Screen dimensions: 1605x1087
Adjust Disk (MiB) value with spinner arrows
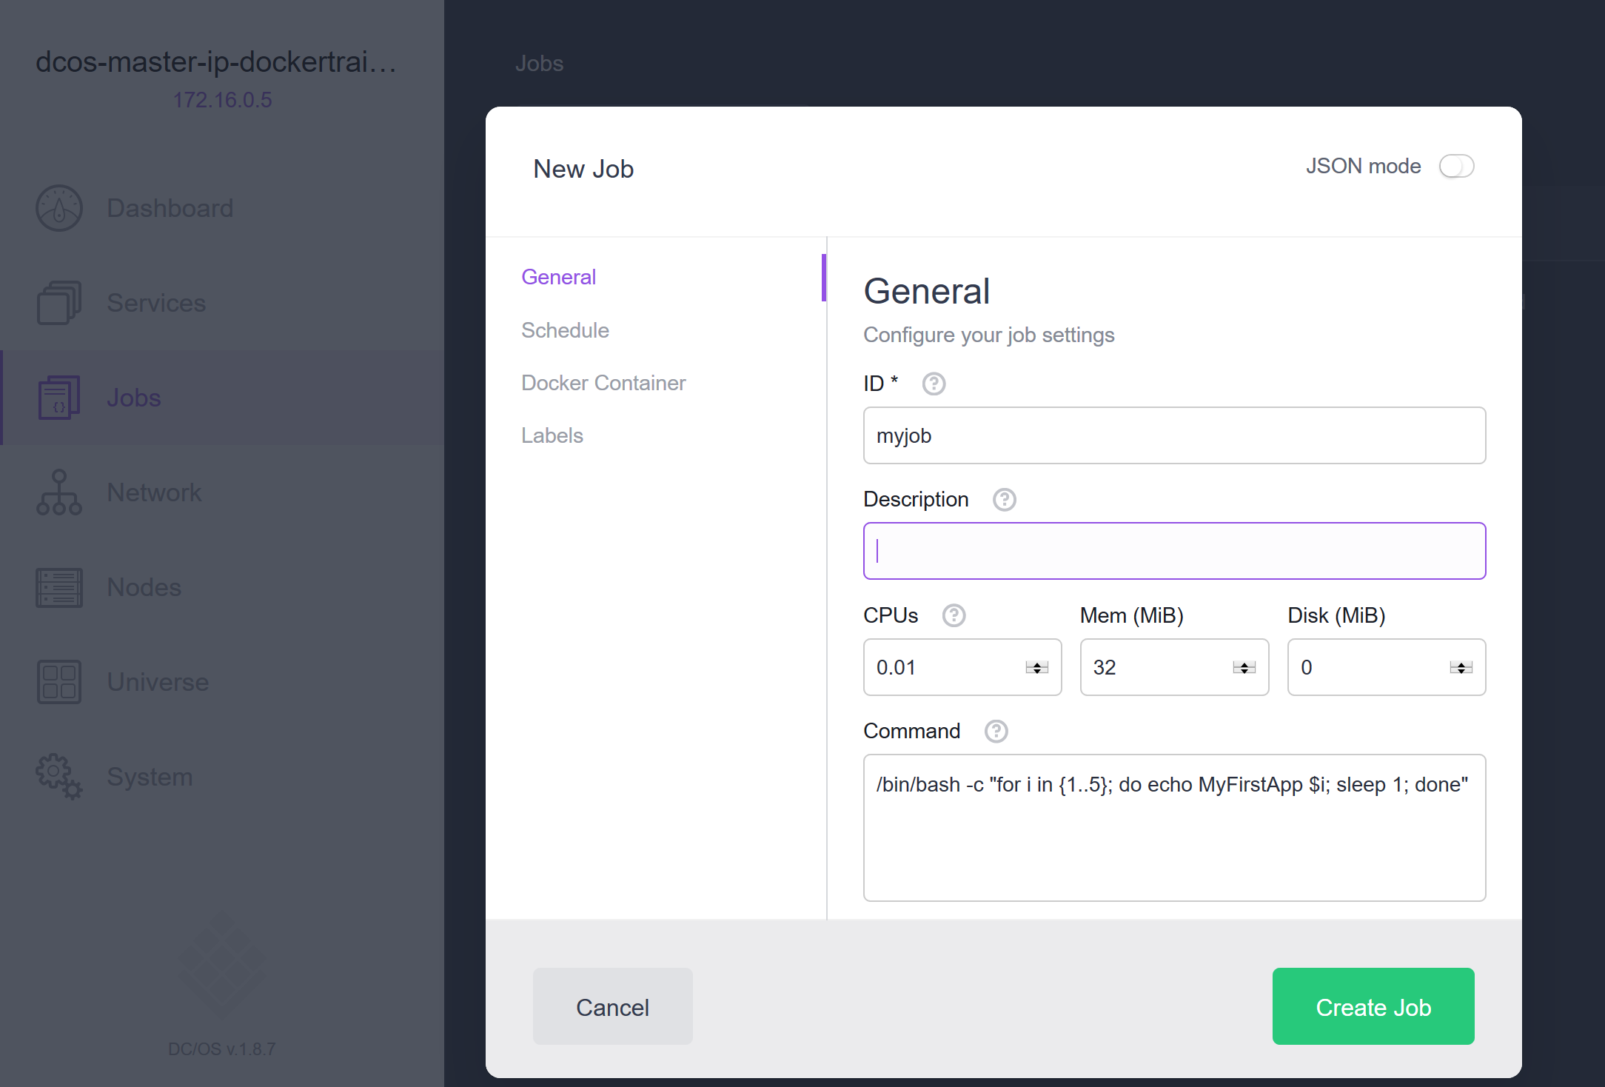tap(1461, 668)
